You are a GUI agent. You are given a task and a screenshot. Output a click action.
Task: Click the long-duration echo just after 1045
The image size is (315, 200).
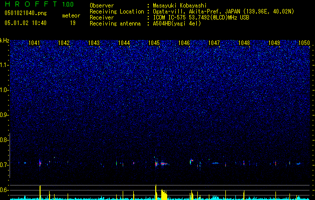pos(165,163)
